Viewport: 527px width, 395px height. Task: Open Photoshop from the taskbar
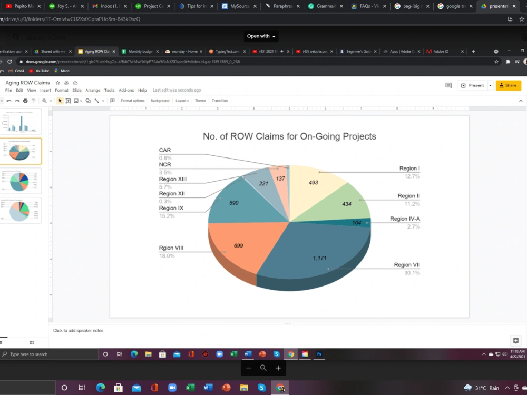point(319,354)
